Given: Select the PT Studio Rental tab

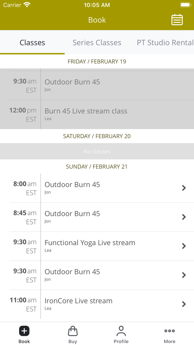Looking at the screenshot, I should (165, 42).
